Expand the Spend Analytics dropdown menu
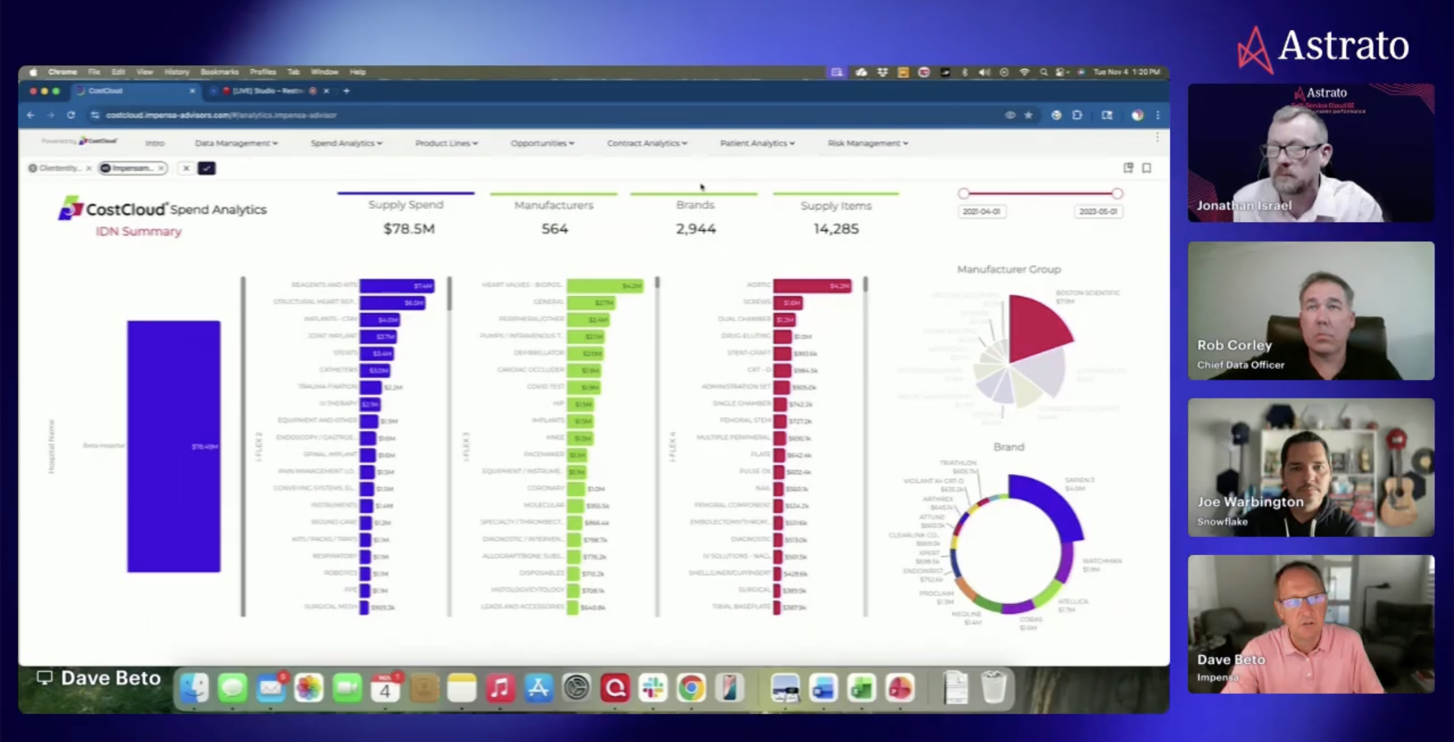The image size is (1454, 742). (346, 143)
